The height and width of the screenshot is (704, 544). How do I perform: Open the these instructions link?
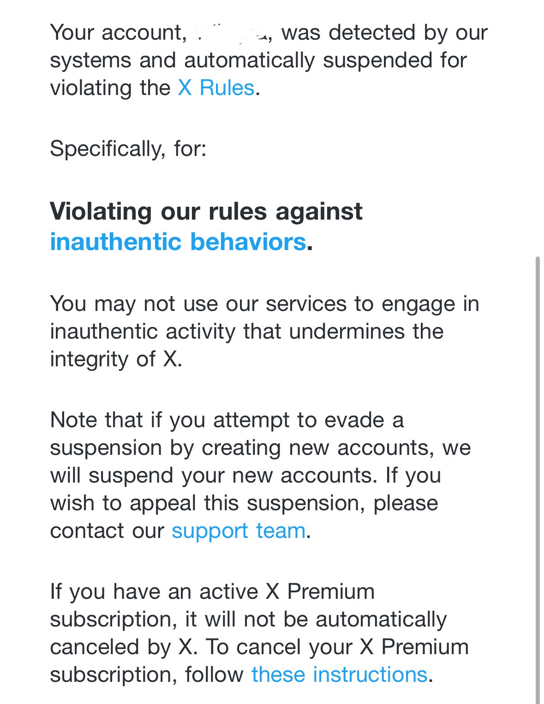point(340,675)
